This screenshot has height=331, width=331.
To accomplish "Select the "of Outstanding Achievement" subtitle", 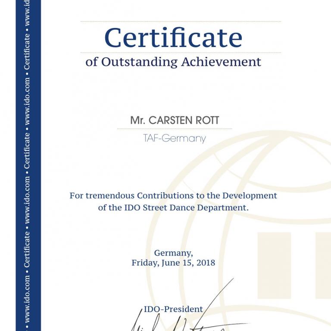I will [173, 62].
